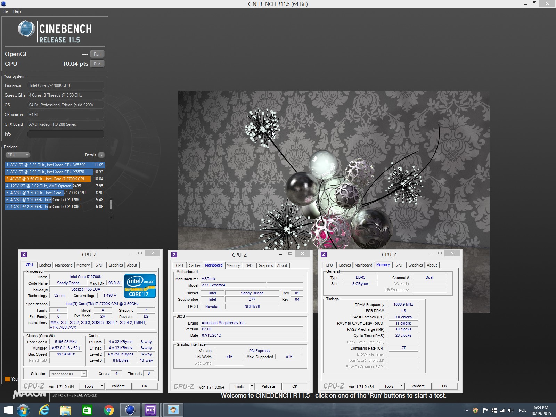Open the Help menu
The image size is (556, 417).
coord(17,11)
